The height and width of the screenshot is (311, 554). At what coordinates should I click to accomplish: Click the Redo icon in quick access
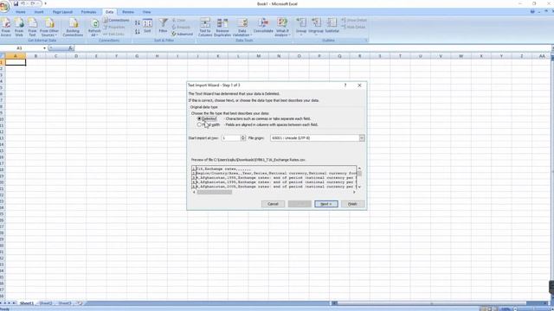33,3
